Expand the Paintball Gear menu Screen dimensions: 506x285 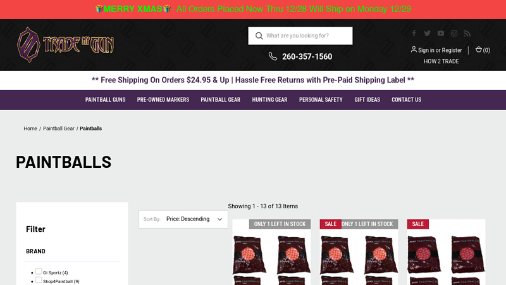220,100
